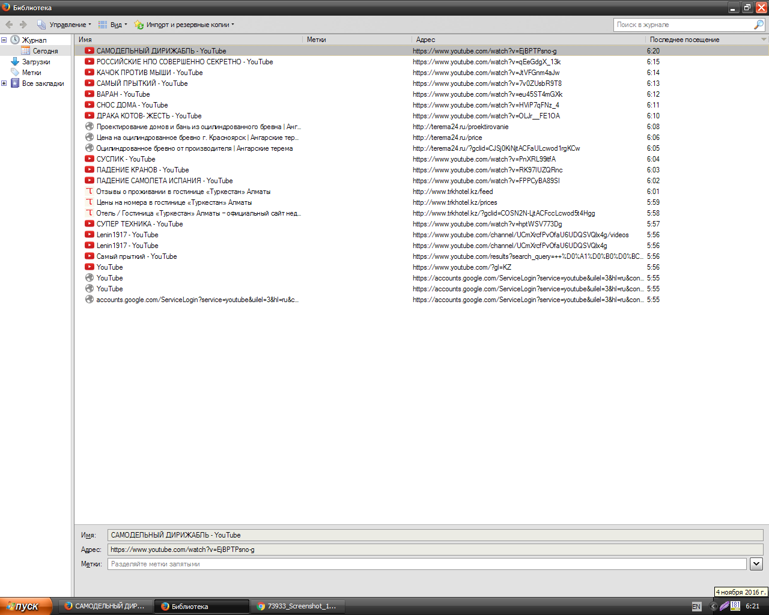Screen dimensions: 769x615
Task: Open the пуск Start menu
Action: [26, 606]
